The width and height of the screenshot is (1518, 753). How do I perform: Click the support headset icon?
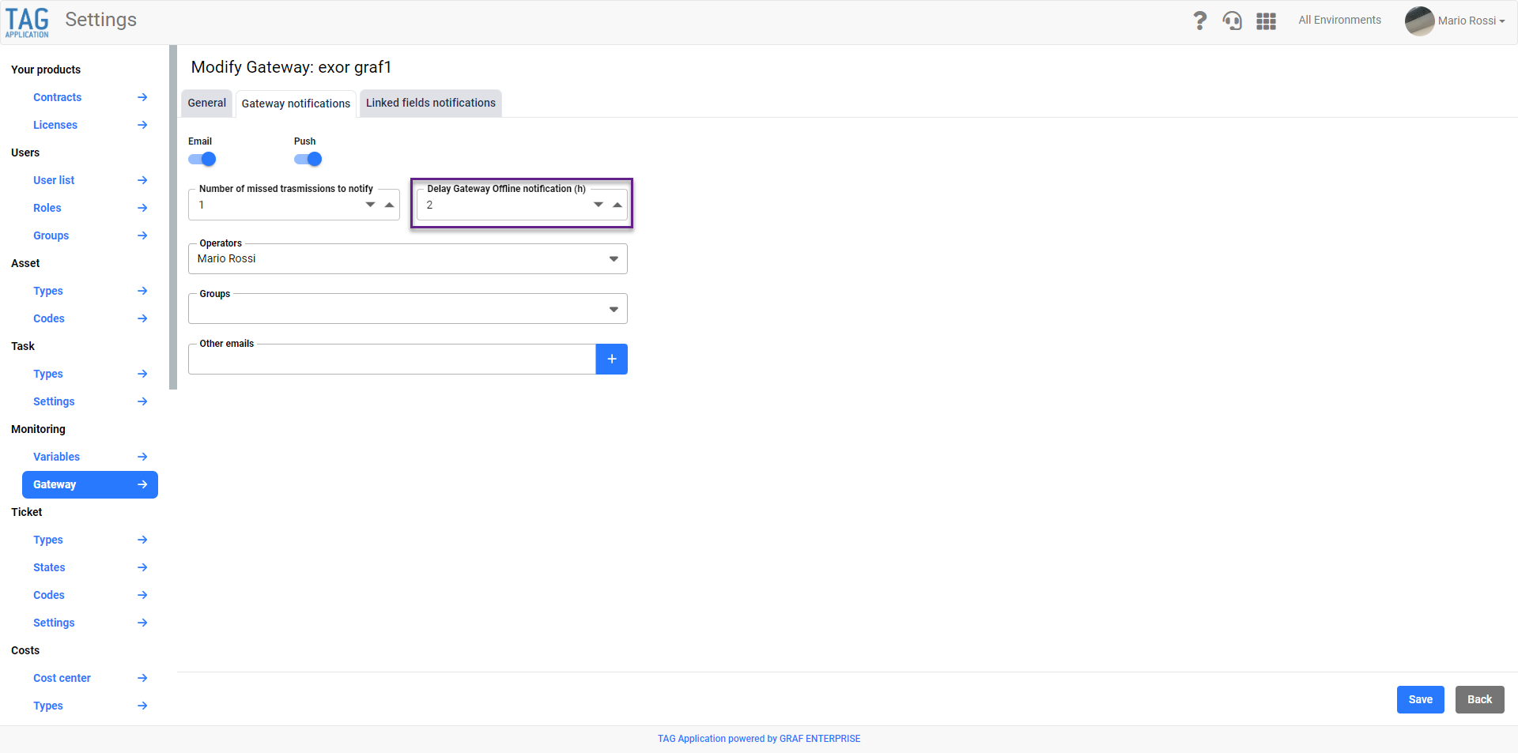click(1232, 21)
